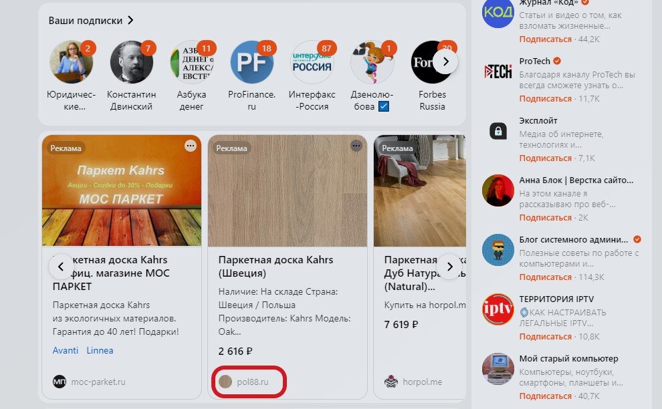This screenshot has width=662, height=409.
Task: Open options menu on Kahrs Швеция ad
Action: (356, 146)
